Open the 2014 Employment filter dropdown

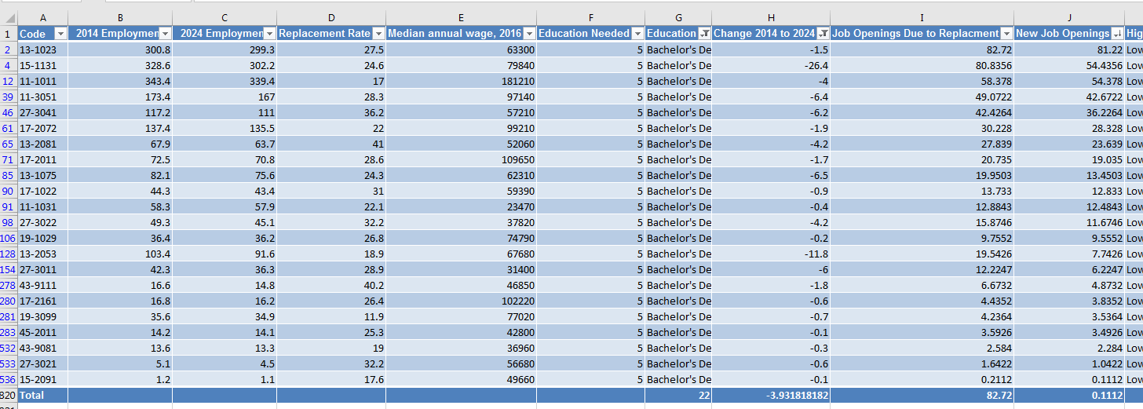click(165, 34)
